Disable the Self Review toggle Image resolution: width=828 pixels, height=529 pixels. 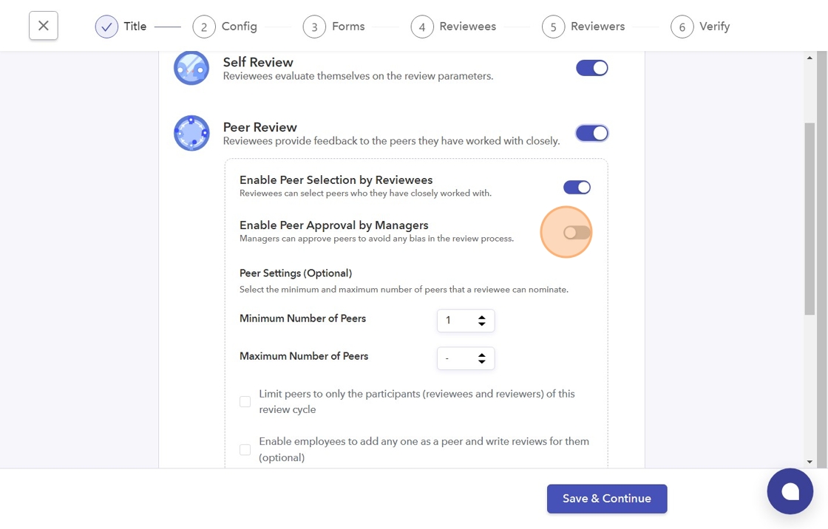point(591,68)
